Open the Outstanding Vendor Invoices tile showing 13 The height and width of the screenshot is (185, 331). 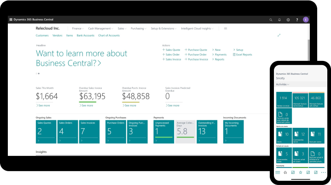(x=207, y=132)
